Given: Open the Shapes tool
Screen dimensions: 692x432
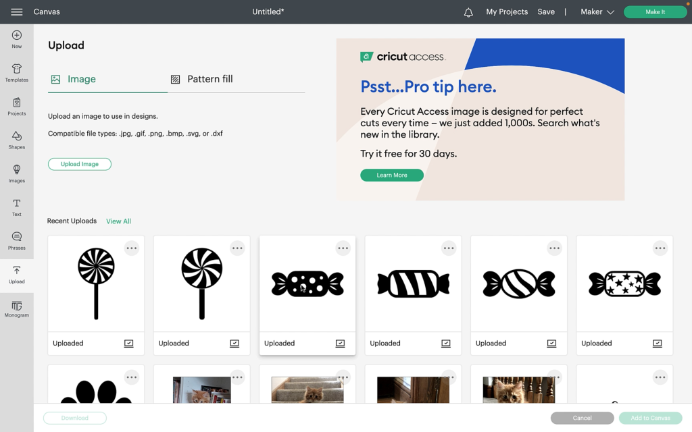Looking at the screenshot, I should 17,140.
